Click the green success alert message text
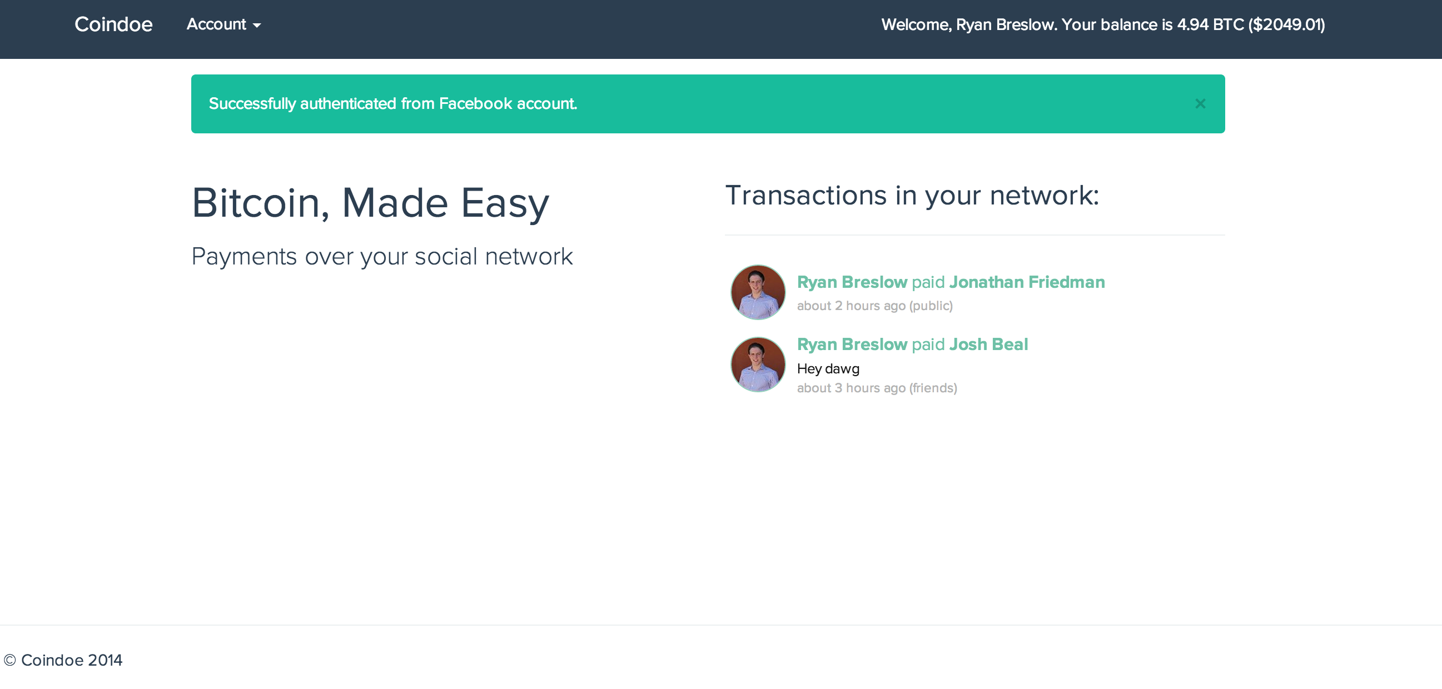1442x689 pixels. coord(392,103)
